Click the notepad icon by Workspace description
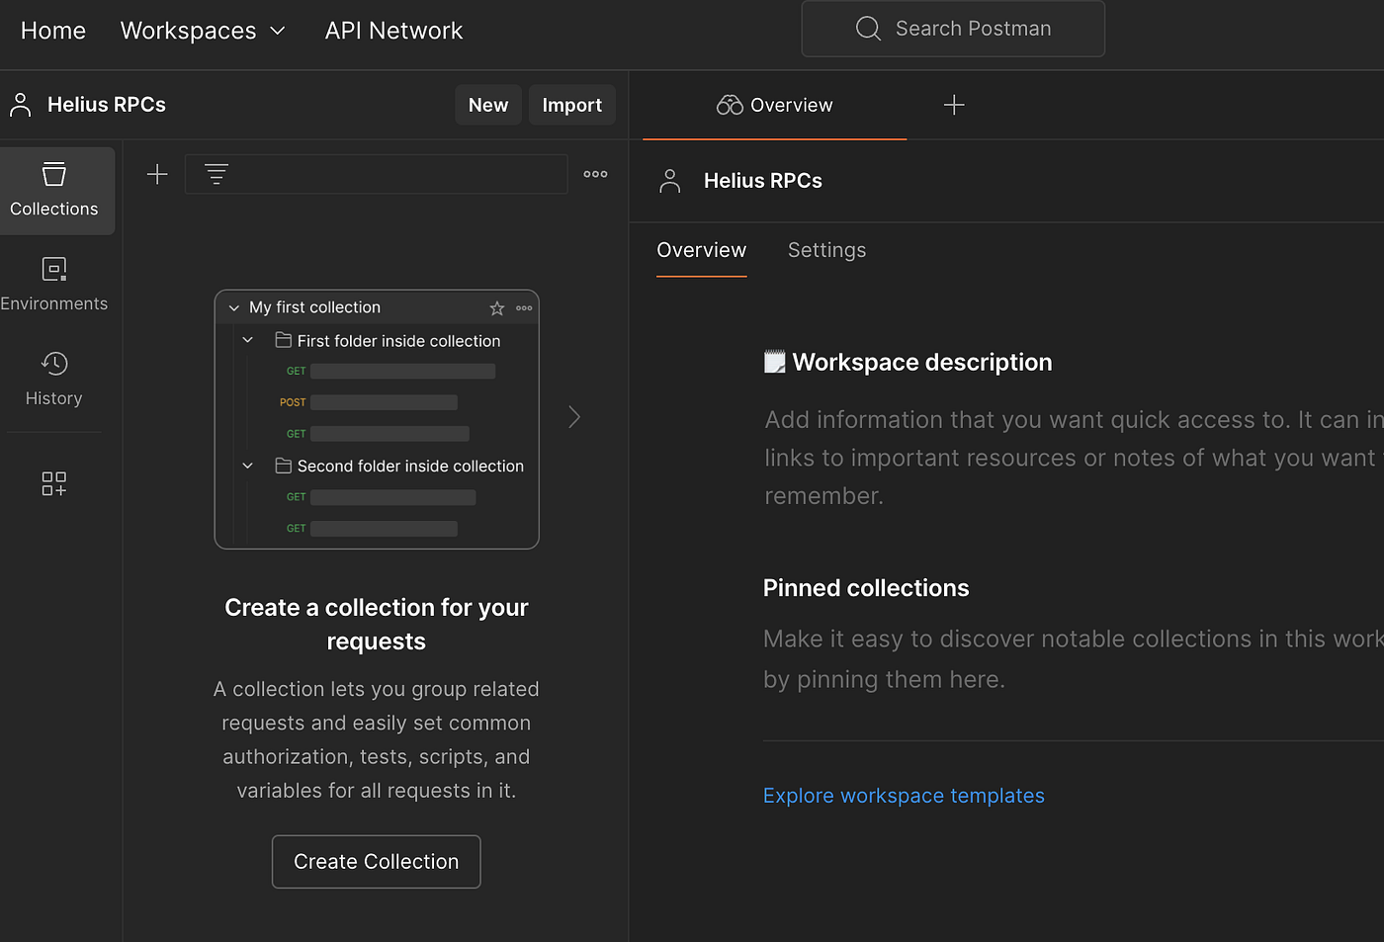The image size is (1384, 942). coord(775,362)
